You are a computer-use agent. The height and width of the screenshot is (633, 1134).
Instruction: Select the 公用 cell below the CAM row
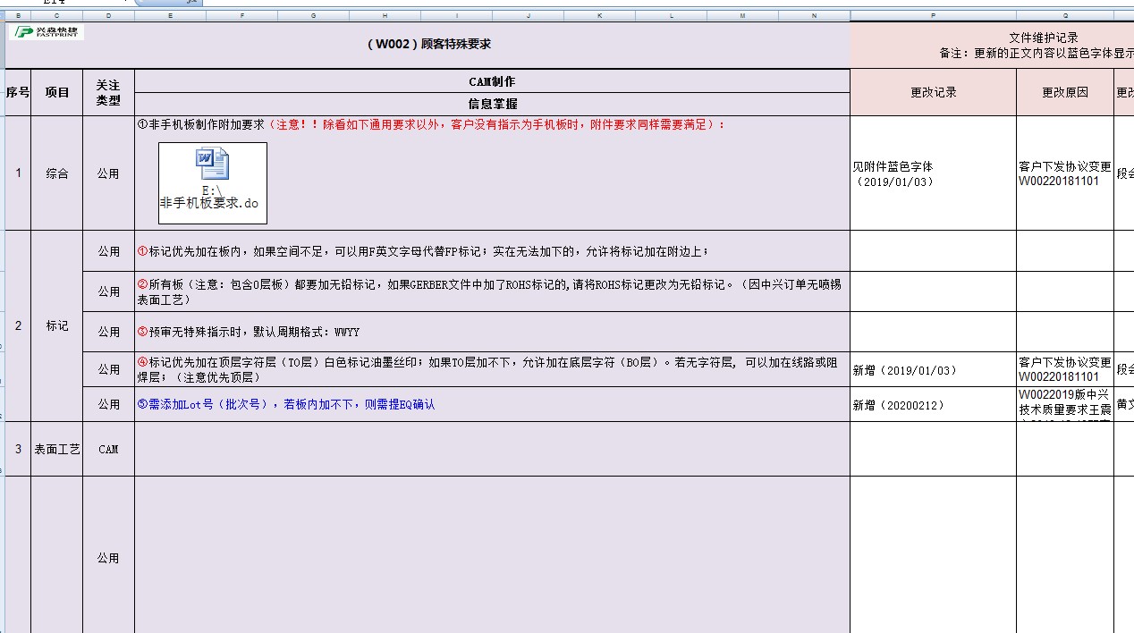pyautogui.click(x=108, y=554)
